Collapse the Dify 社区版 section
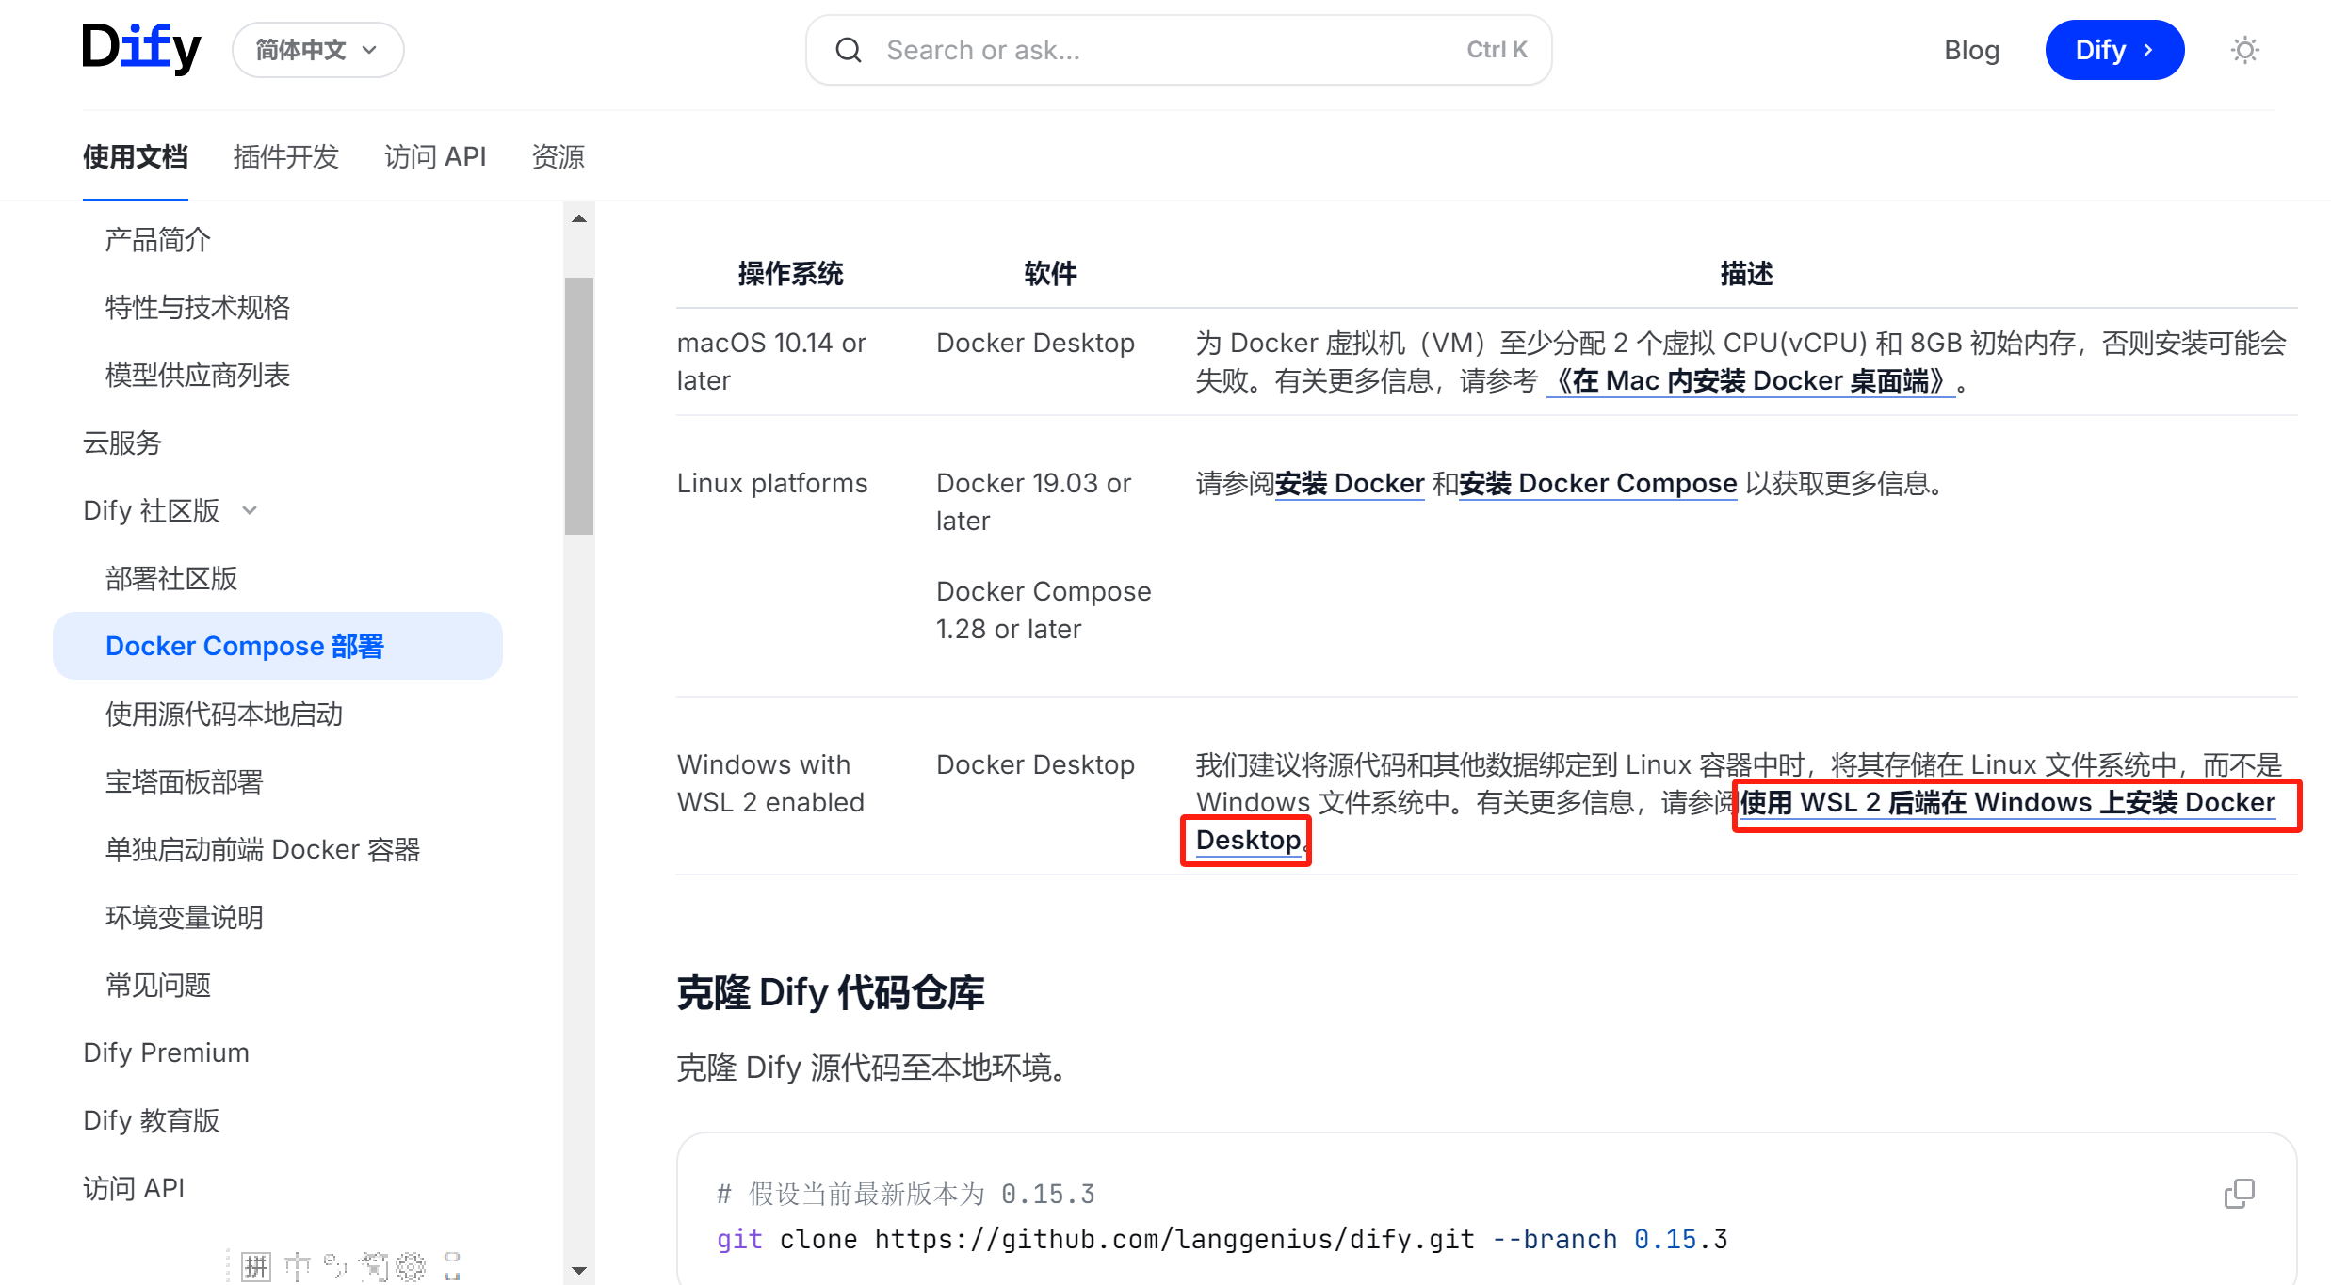2331x1285 pixels. (x=250, y=510)
